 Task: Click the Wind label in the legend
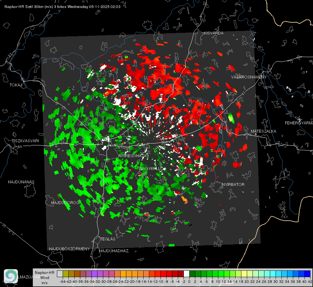click(45, 278)
